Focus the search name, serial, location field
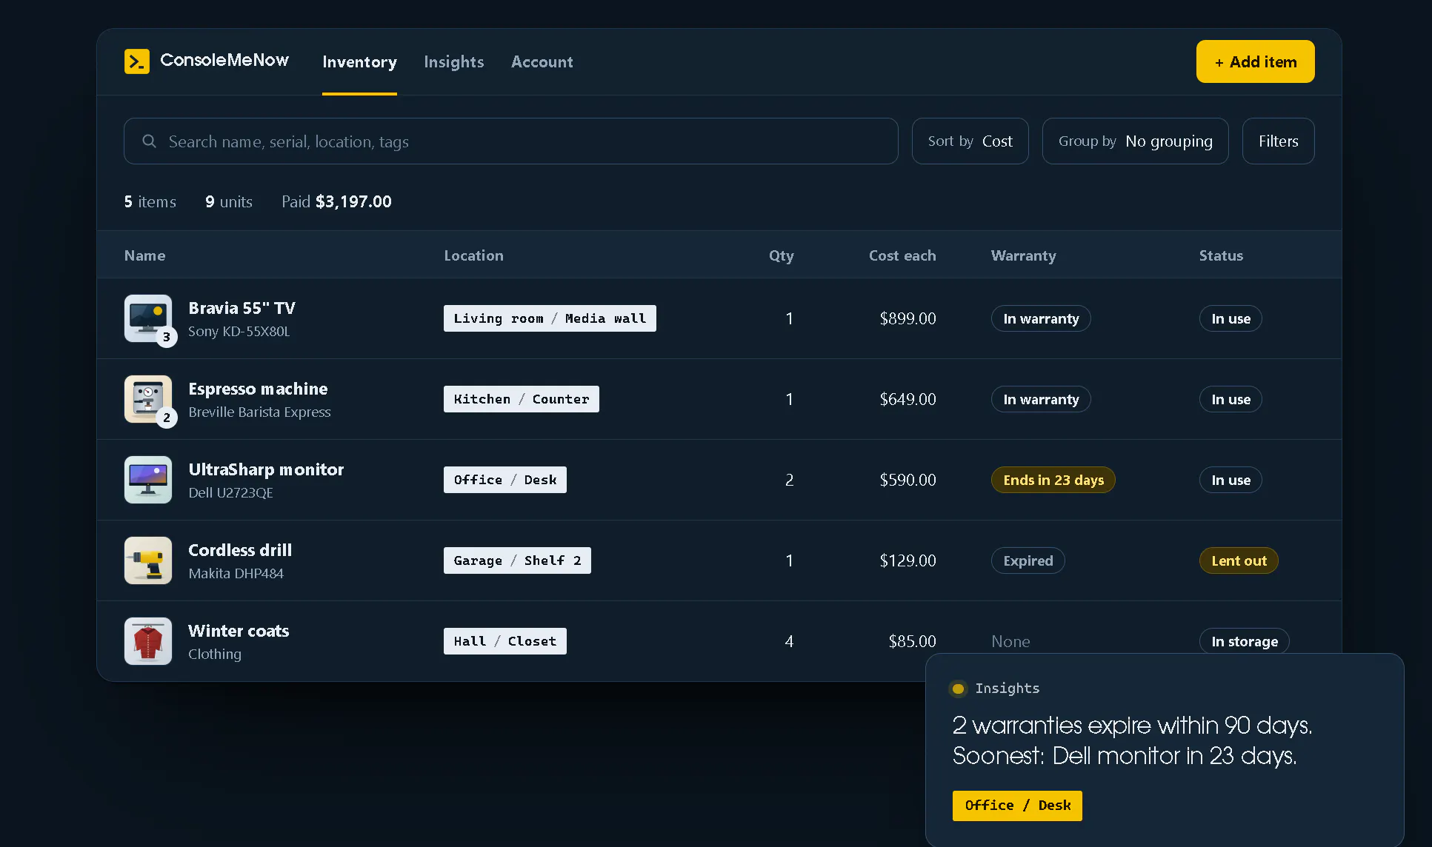The image size is (1432, 847). (510, 141)
